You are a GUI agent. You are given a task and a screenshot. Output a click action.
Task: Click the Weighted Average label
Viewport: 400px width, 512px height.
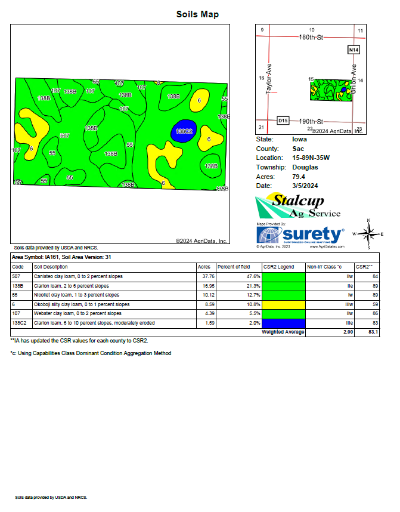(283, 332)
